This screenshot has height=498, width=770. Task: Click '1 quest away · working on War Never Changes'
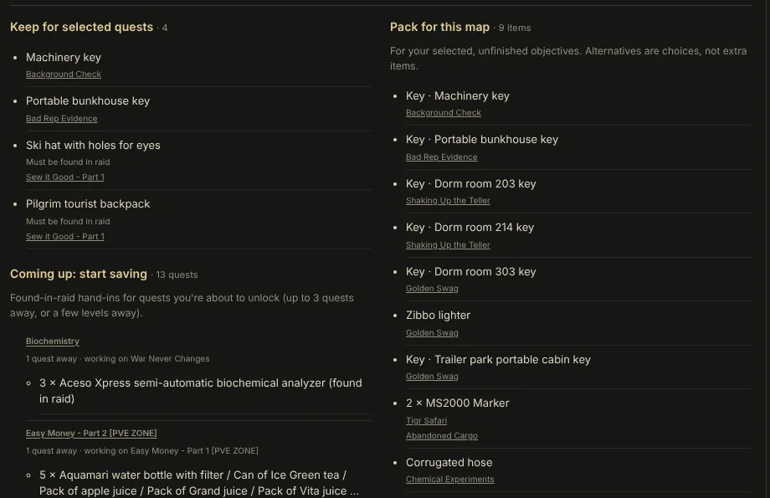(118, 358)
